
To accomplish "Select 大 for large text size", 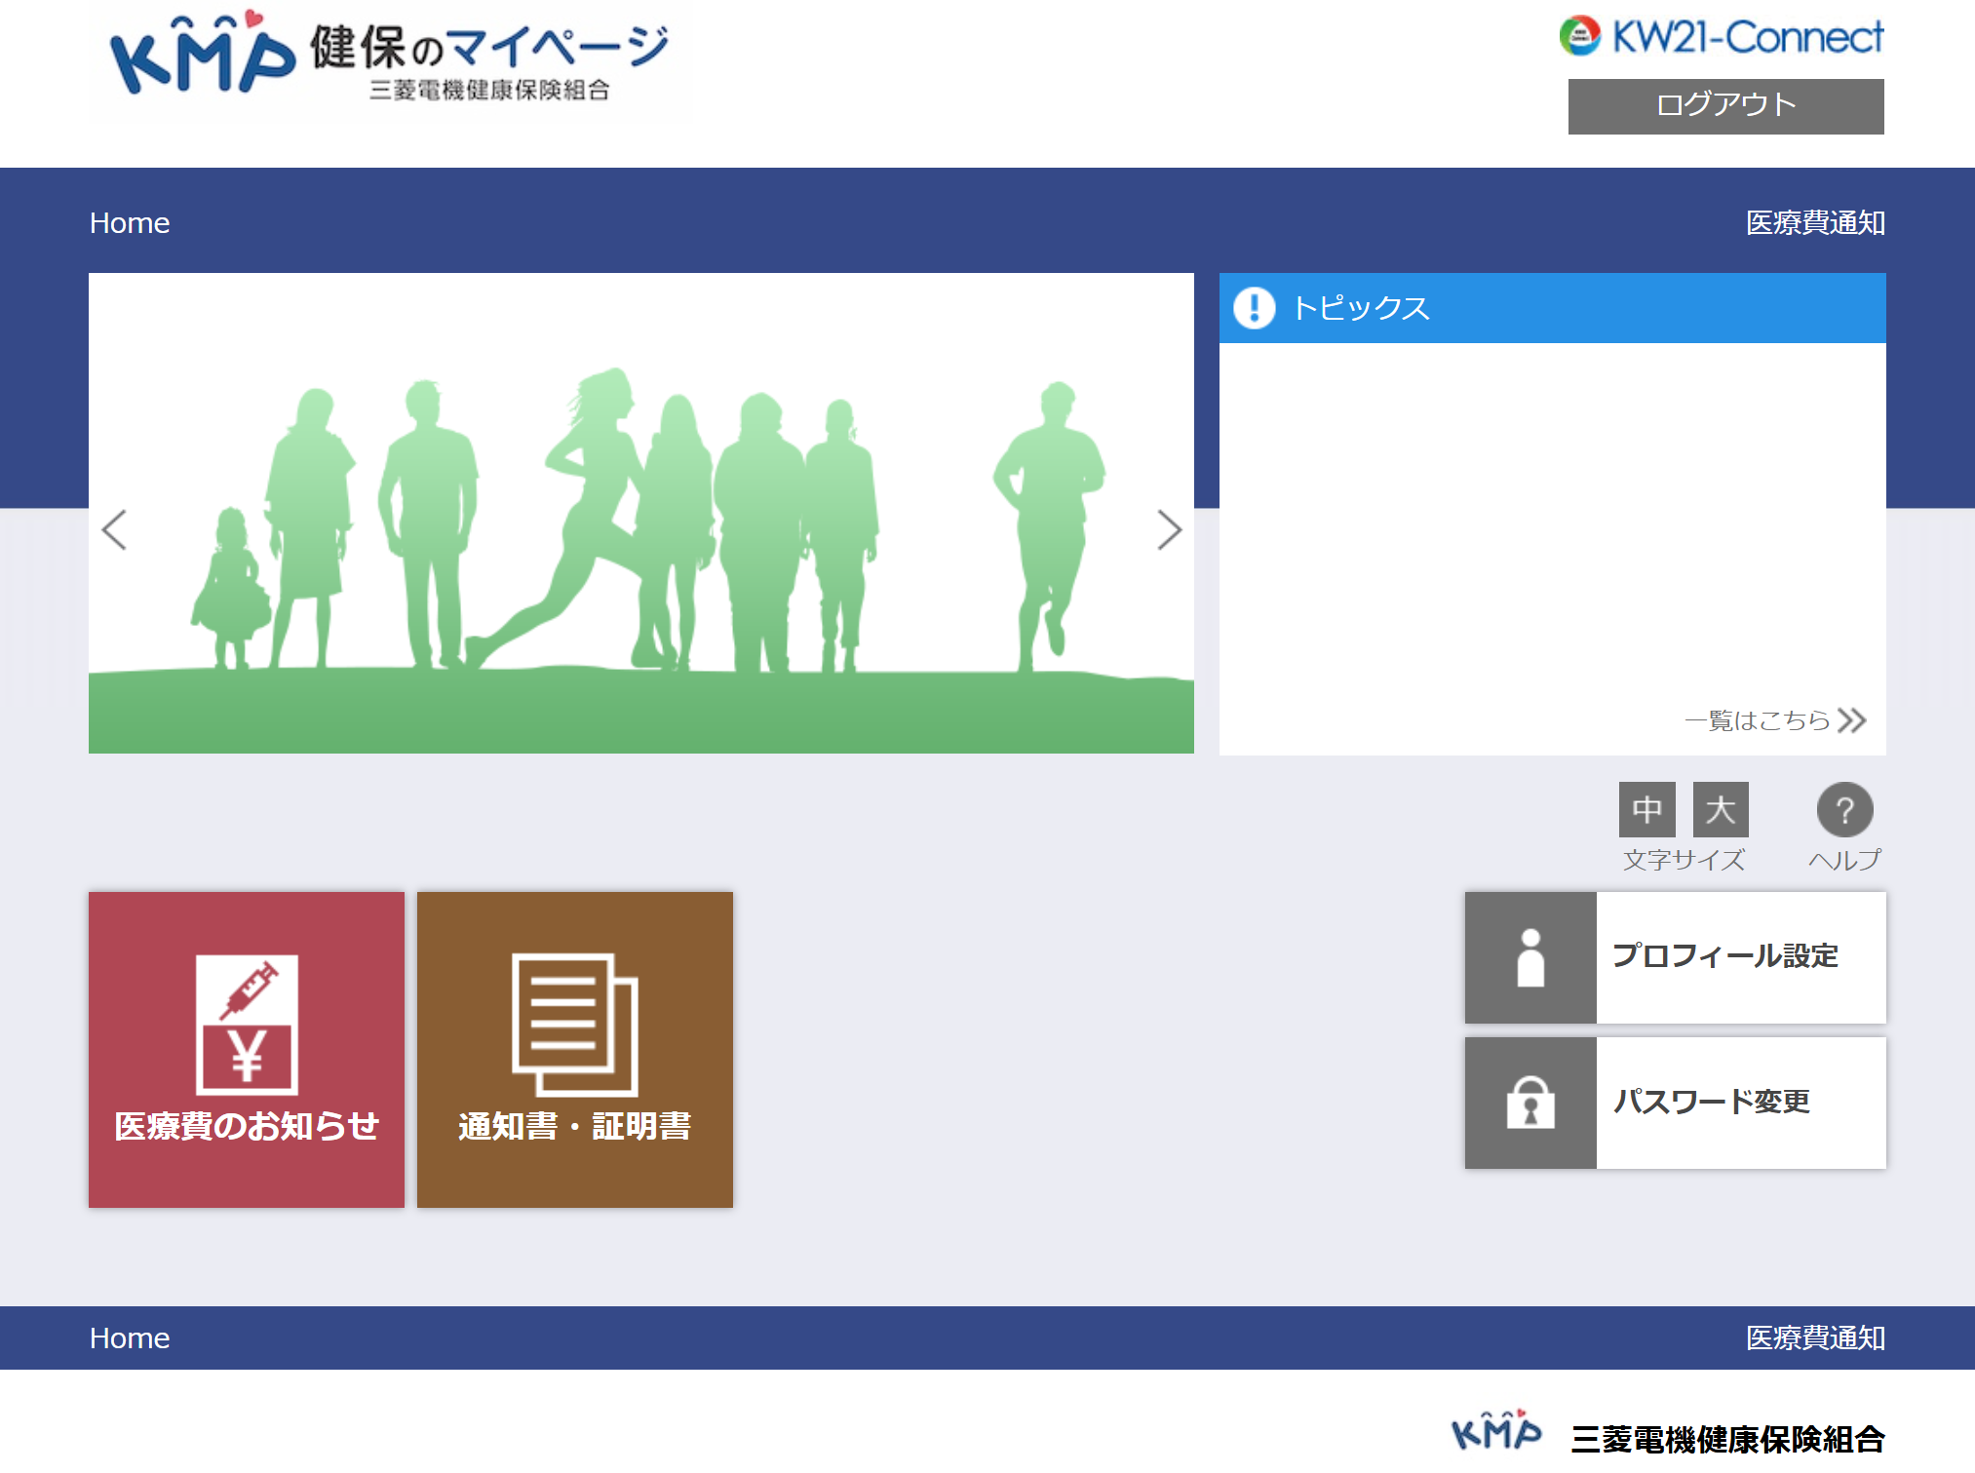I will point(1720,809).
